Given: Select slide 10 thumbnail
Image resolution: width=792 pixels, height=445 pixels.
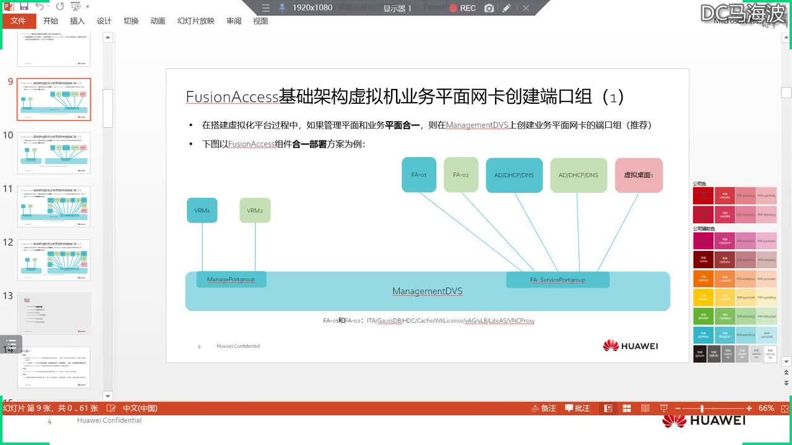Looking at the screenshot, I should coord(54,153).
